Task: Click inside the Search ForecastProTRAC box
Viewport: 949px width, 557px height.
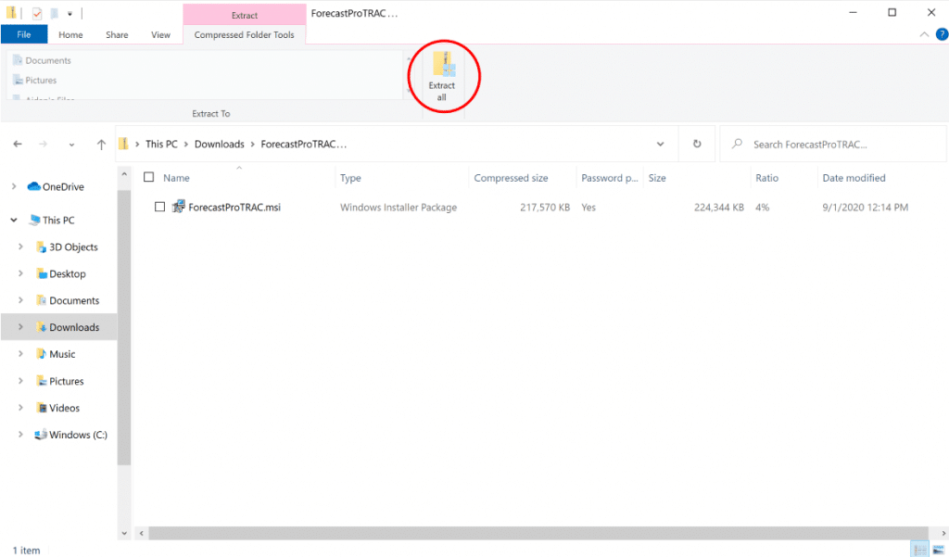Action: (x=816, y=144)
